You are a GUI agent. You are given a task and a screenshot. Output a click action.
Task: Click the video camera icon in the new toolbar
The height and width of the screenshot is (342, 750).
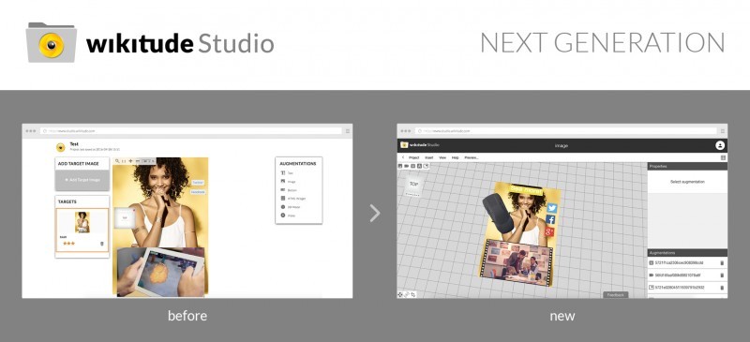[x=407, y=166]
